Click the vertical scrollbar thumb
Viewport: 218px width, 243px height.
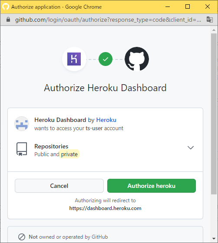(214, 114)
